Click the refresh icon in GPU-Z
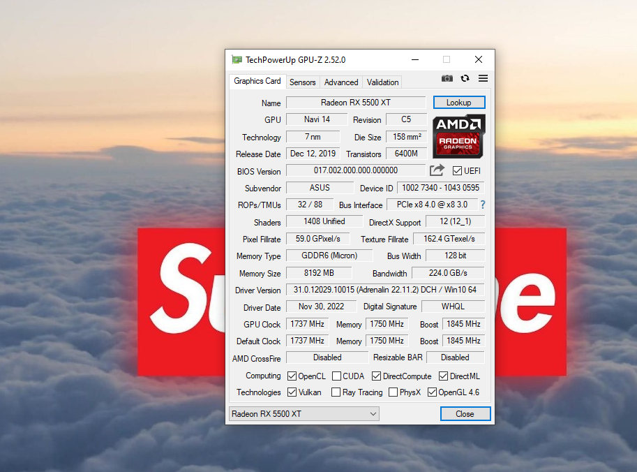637x472 pixels. pyautogui.click(x=465, y=78)
